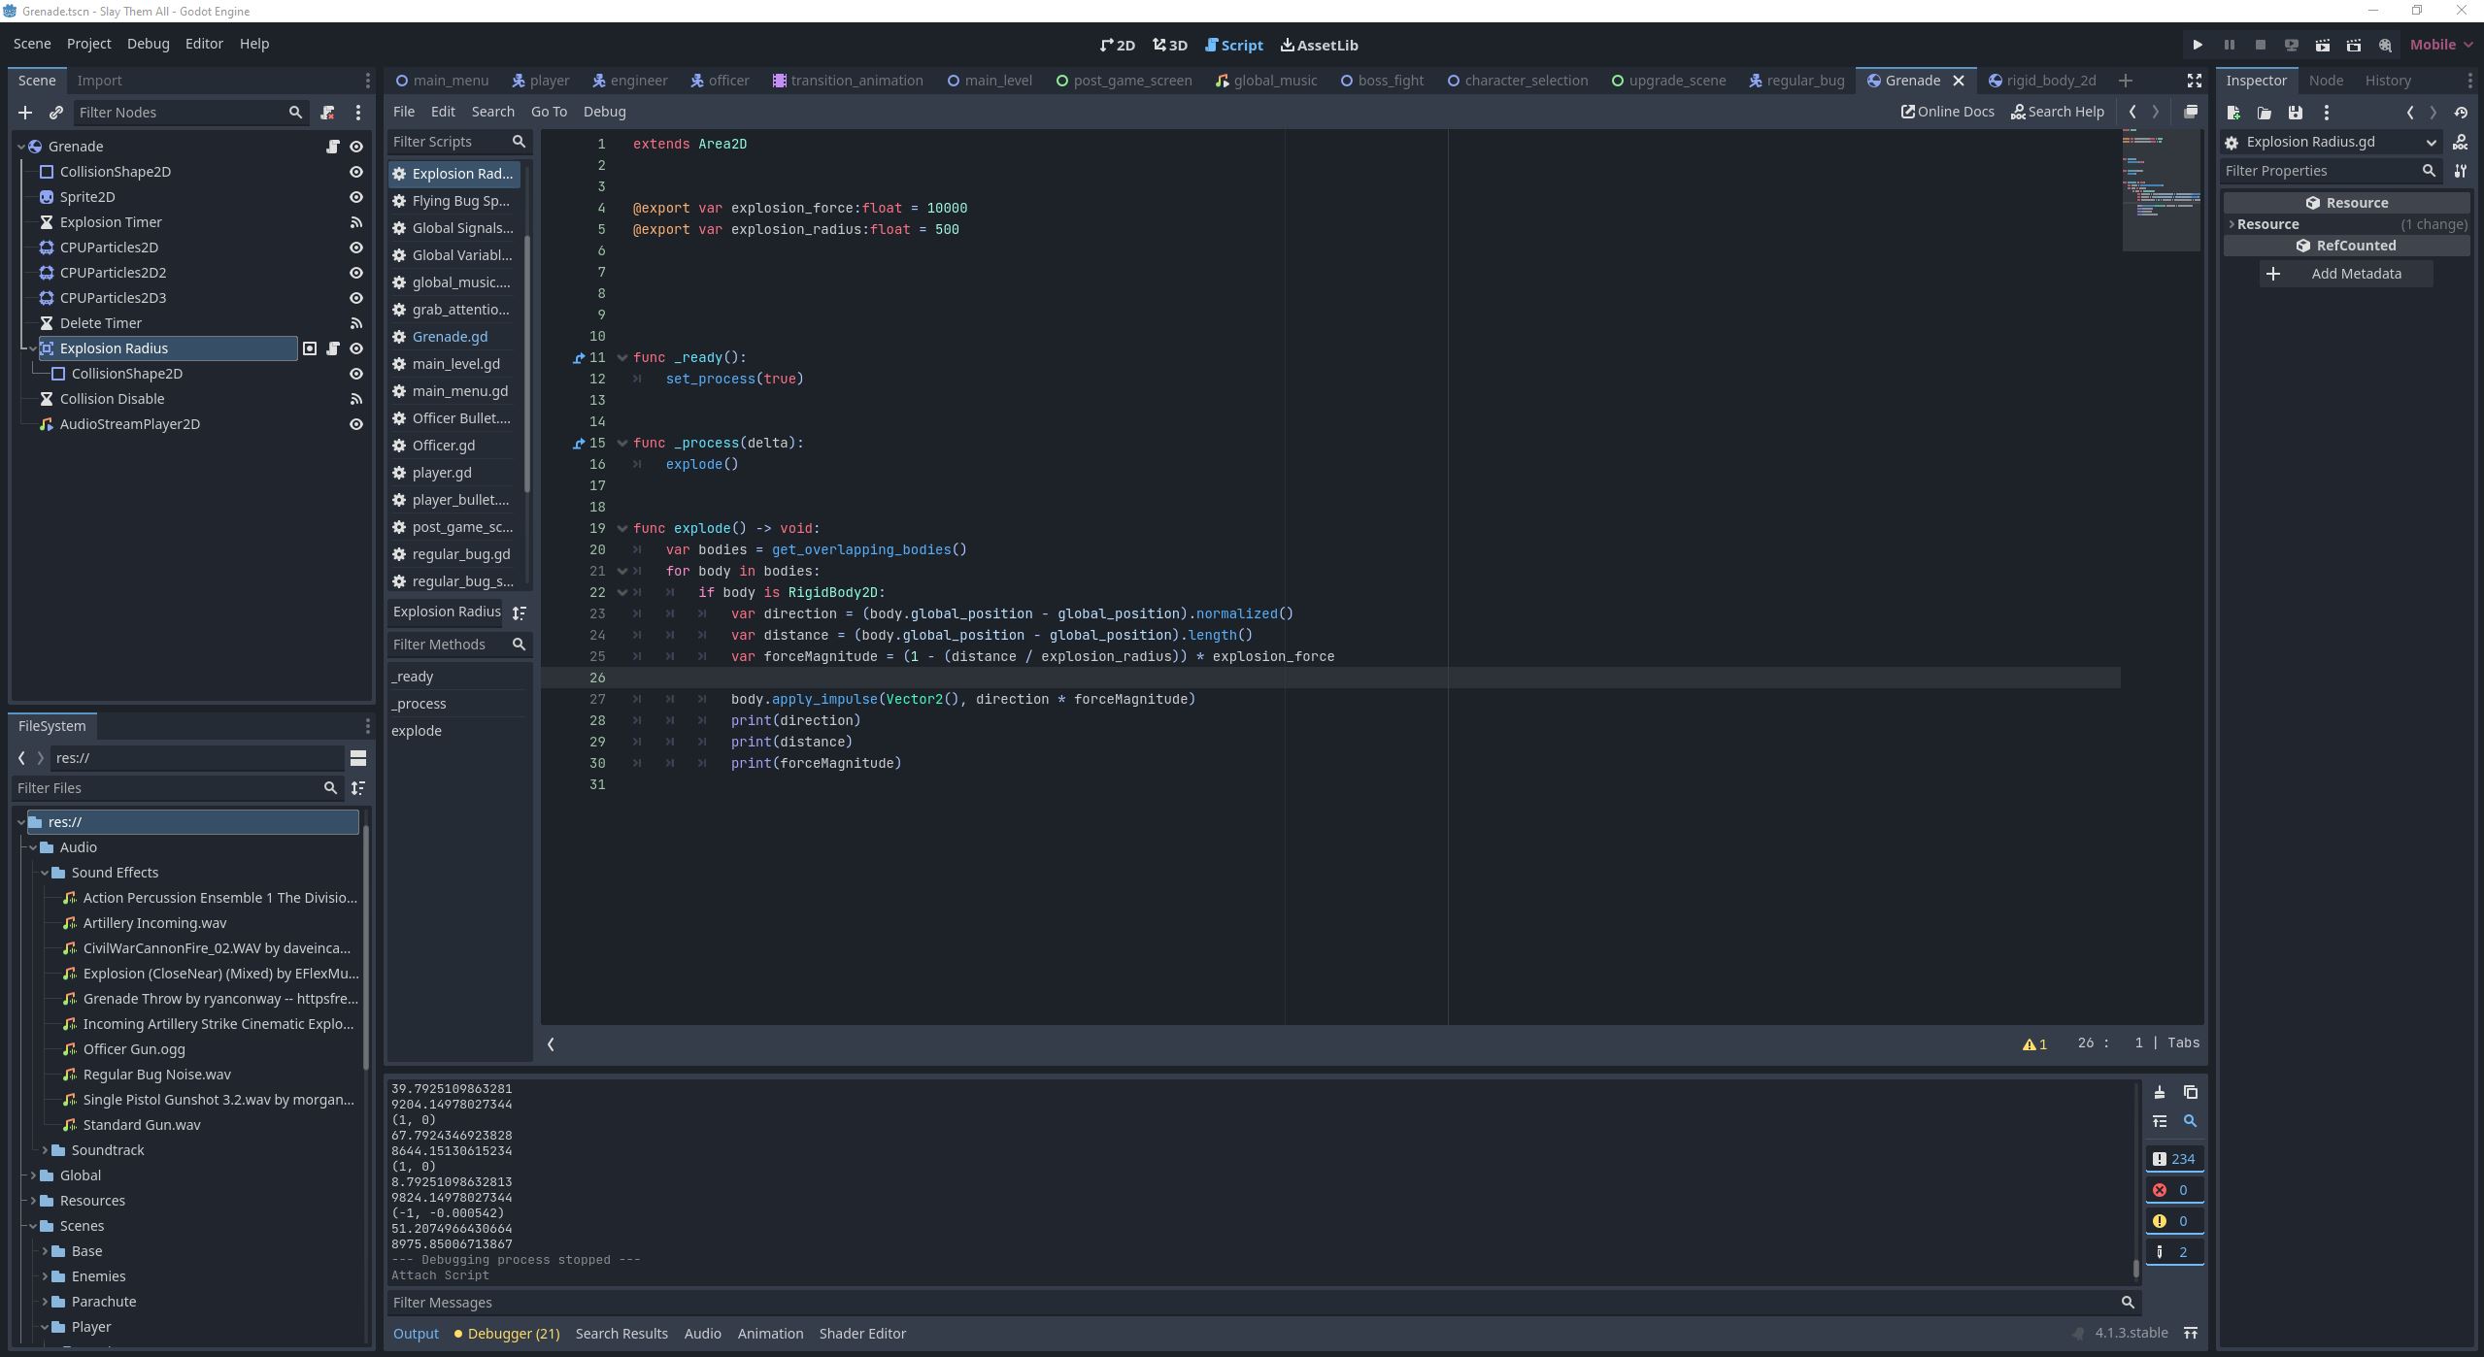Toggle the AudioStreamPlayer2D visibility eye
2484x1357 pixels.
356,424
